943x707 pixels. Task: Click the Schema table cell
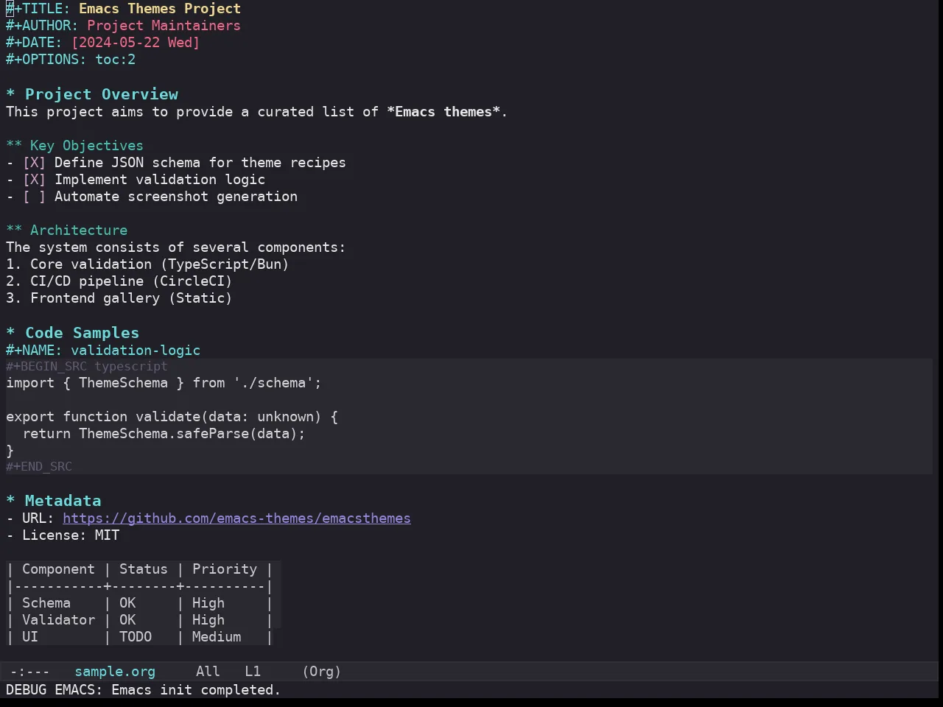46,603
